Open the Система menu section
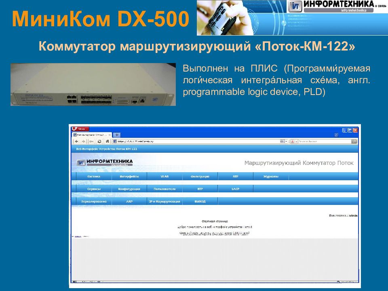The width and height of the screenshot is (388, 291). pos(94,177)
